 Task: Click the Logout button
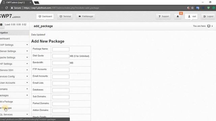208,16
